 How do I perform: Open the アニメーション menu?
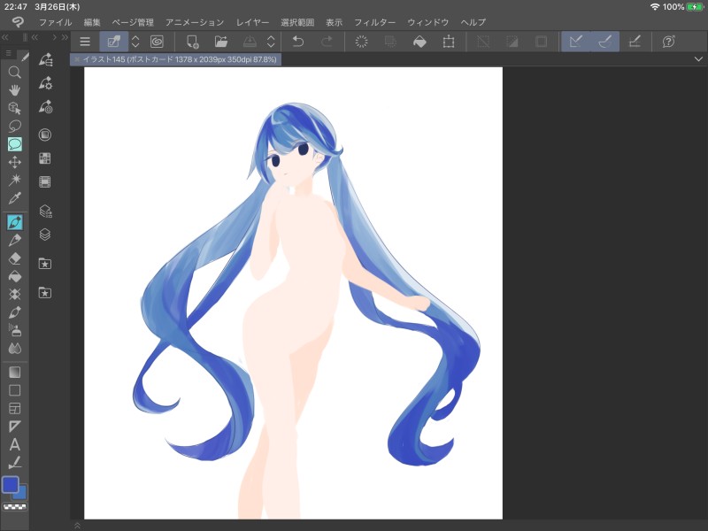195,22
